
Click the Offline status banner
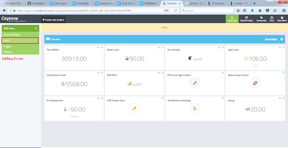coord(164,28)
